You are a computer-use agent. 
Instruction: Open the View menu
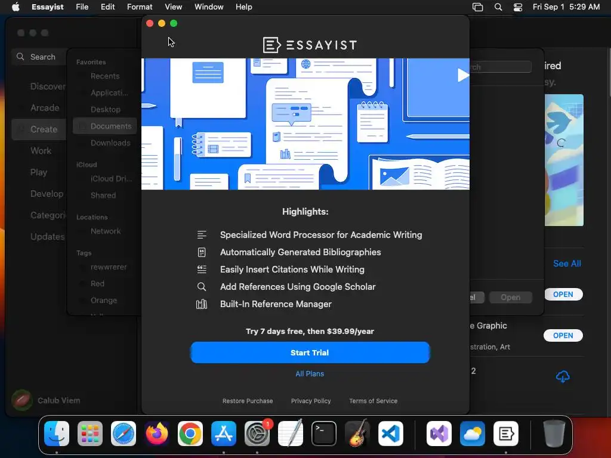(173, 7)
